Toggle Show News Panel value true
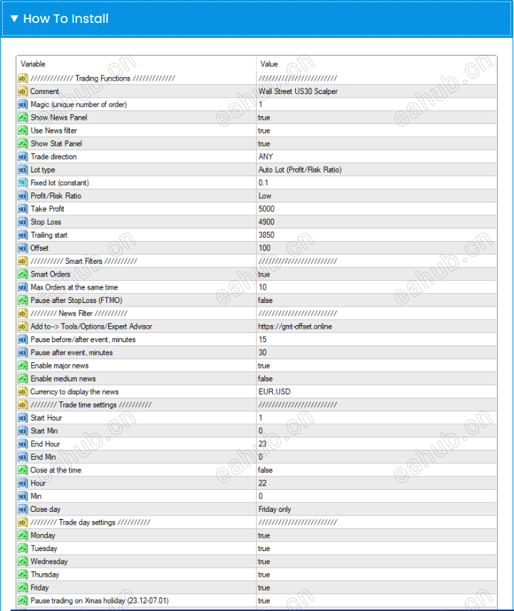This screenshot has height=611, width=514. pyautogui.click(x=264, y=118)
